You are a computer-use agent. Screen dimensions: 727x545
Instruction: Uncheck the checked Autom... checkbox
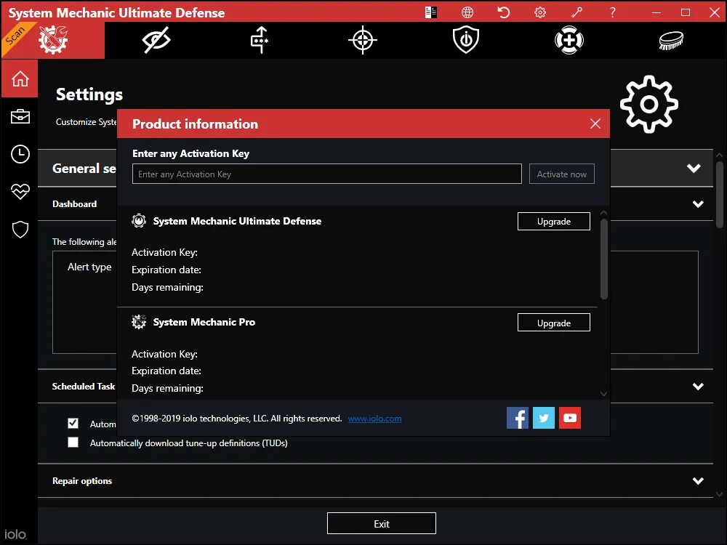(x=73, y=423)
